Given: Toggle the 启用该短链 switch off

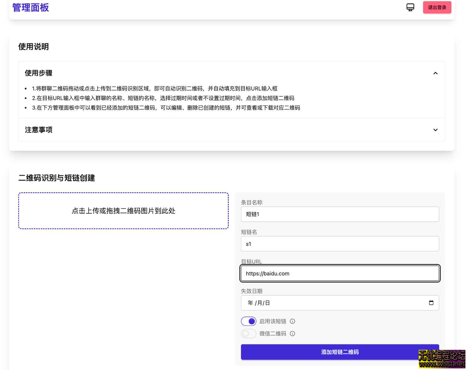Looking at the screenshot, I should pyautogui.click(x=248, y=321).
